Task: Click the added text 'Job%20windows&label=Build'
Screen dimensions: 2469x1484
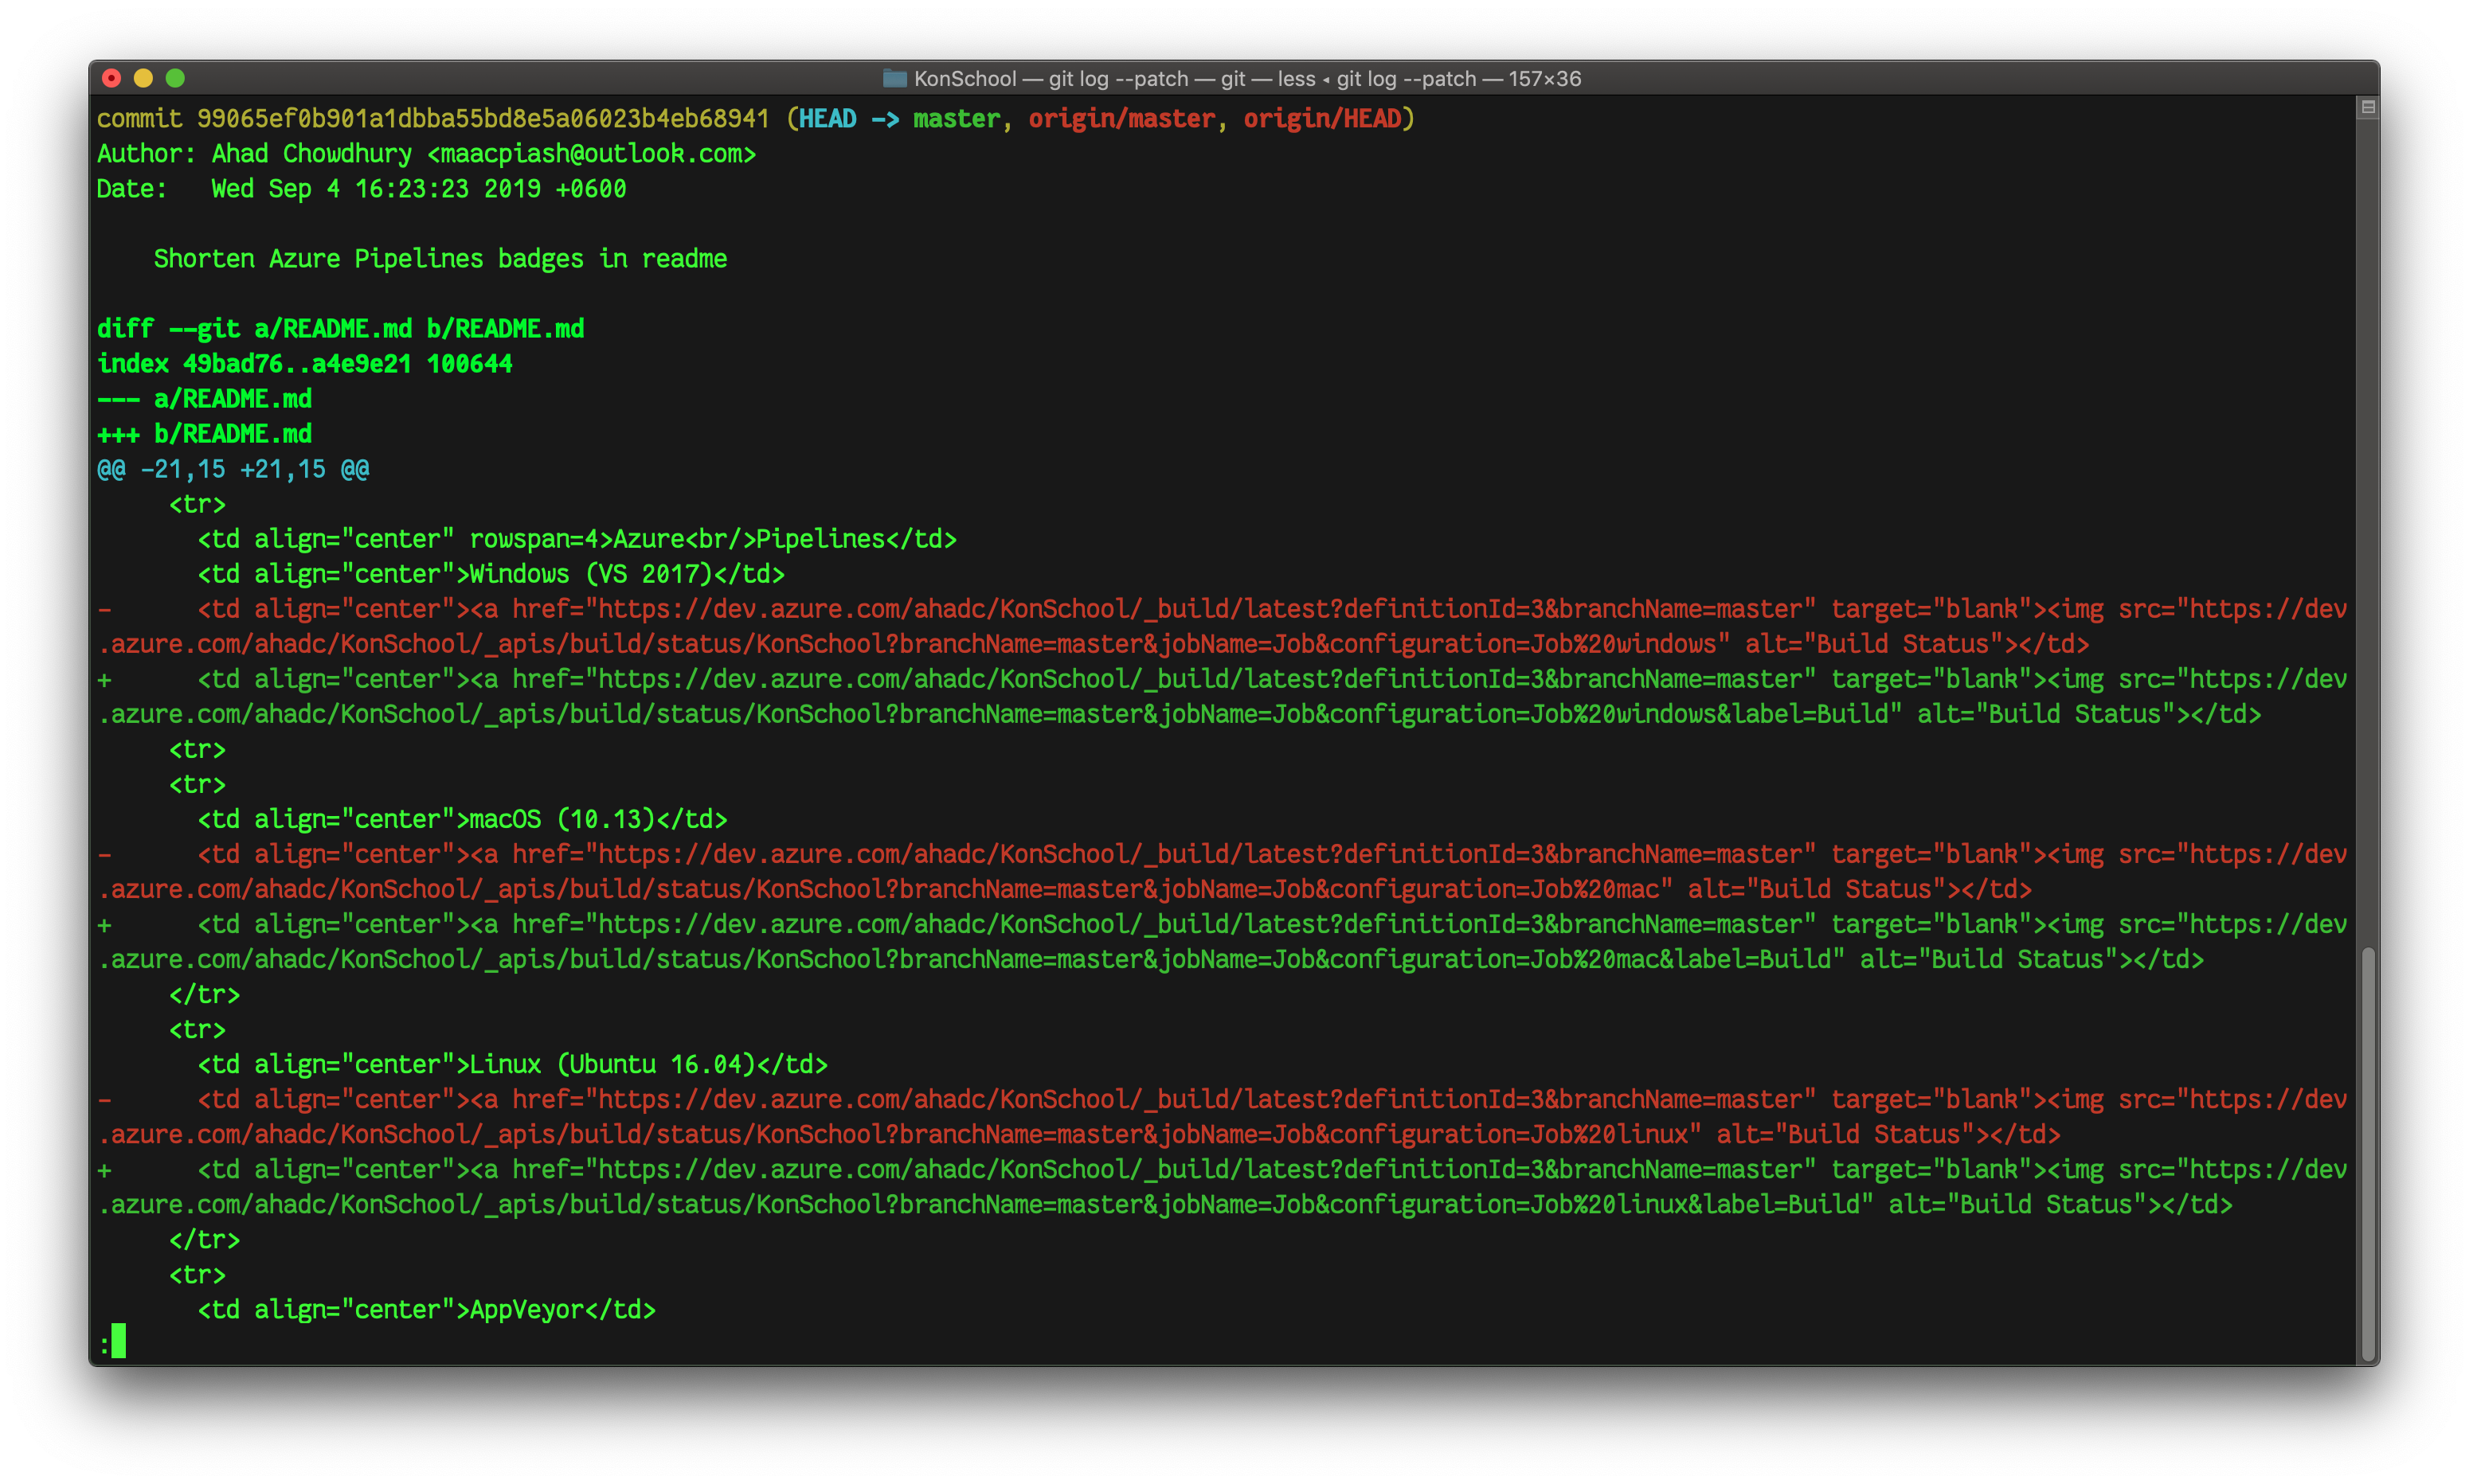Action: (1708, 714)
